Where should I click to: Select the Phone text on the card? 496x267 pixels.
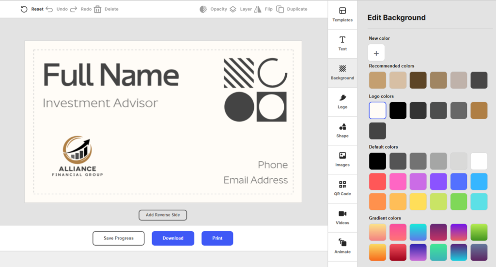273,165
